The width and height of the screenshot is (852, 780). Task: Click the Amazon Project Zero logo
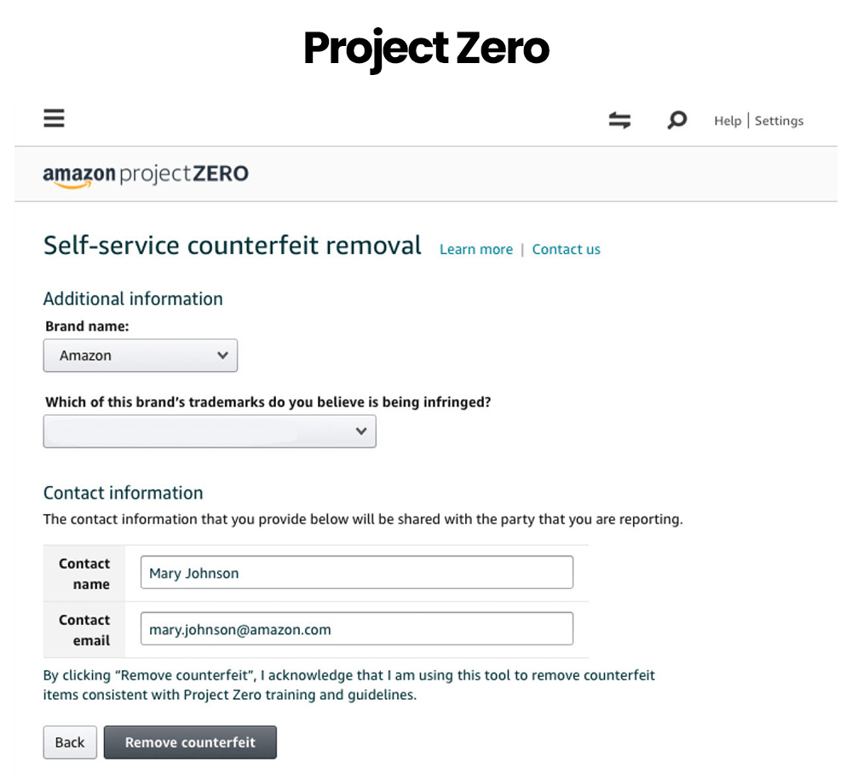(145, 173)
